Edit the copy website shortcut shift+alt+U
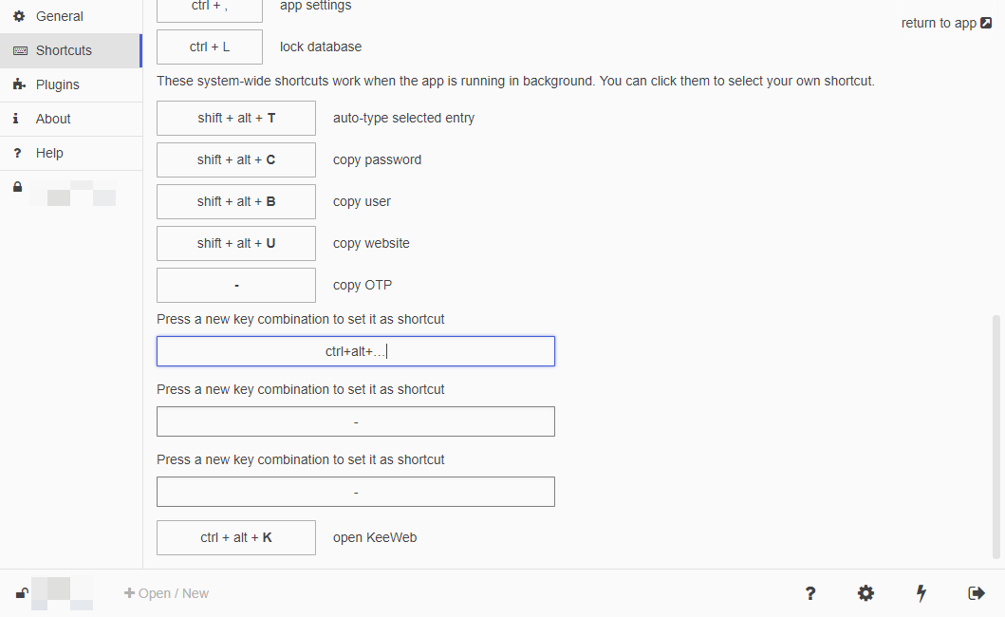Screen dimensions: 1005x617 236,243
